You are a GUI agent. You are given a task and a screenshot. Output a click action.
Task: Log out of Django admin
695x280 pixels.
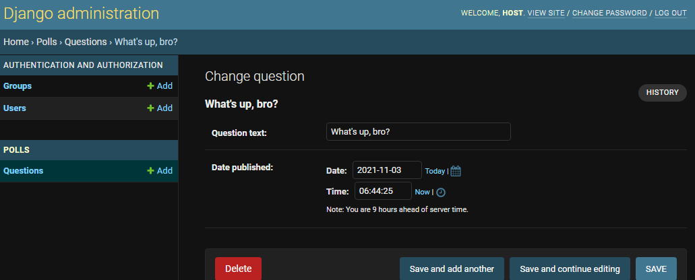tap(671, 13)
